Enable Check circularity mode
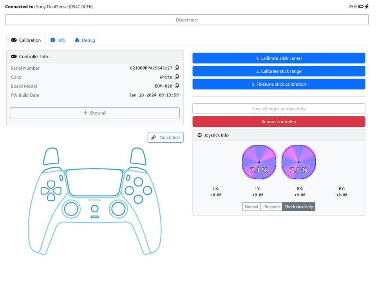This screenshot has width=376, height=282. pos(298,207)
